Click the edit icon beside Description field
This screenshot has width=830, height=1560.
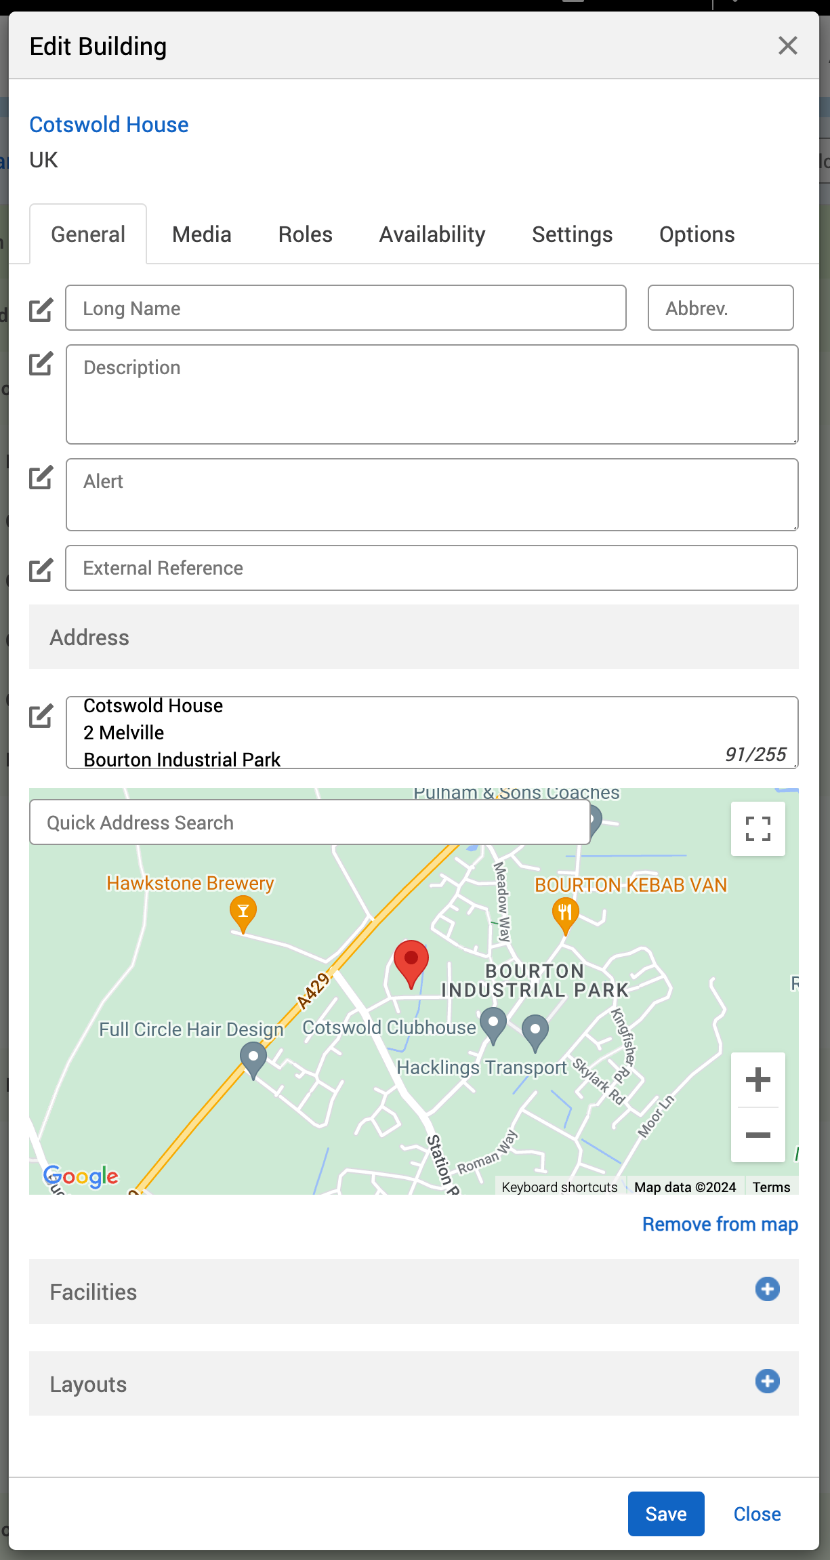tap(41, 364)
